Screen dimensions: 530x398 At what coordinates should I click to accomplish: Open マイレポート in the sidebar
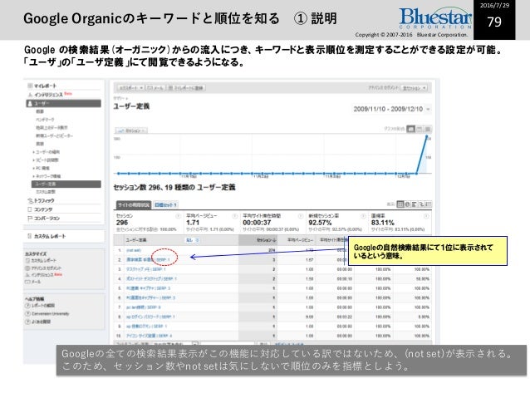tap(45, 86)
